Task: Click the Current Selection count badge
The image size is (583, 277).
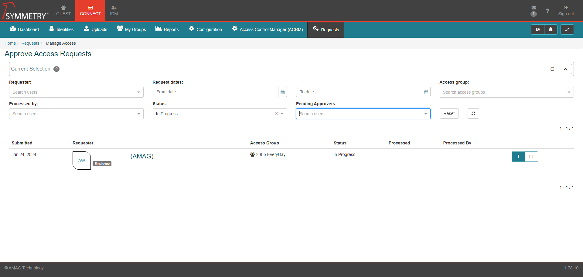Action: click(x=56, y=69)
